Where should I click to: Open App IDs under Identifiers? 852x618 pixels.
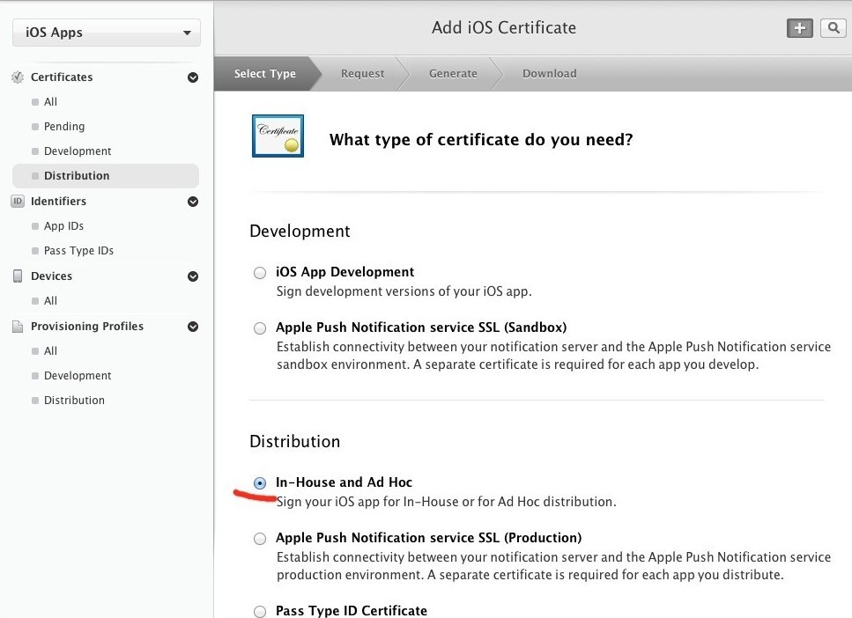click(63, 225)
